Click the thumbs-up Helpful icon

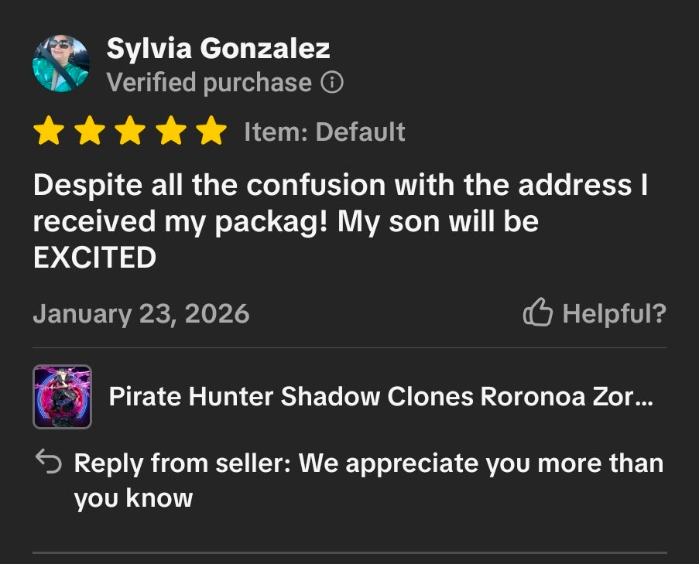538,313
